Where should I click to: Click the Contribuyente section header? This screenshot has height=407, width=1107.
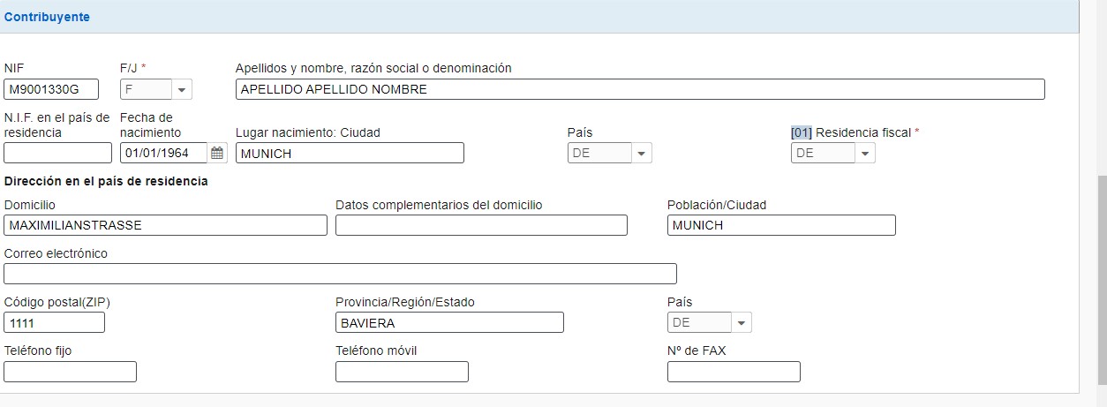click(48, 17)
